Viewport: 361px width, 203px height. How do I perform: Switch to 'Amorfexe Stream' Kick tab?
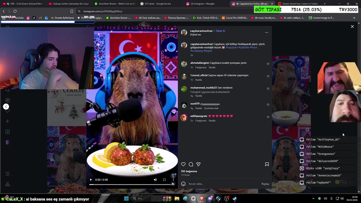pyautogui.click(x=115, y=4)
